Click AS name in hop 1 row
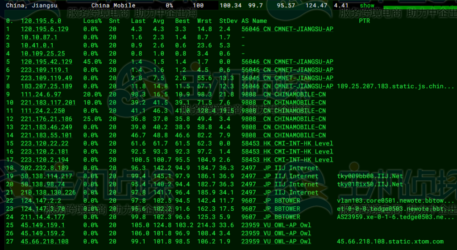 point(287,29)
